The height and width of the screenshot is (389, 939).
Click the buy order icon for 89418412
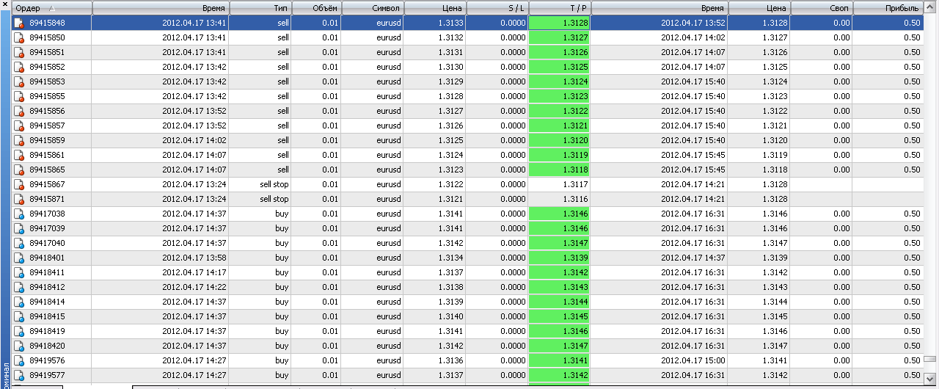[19, 287]
